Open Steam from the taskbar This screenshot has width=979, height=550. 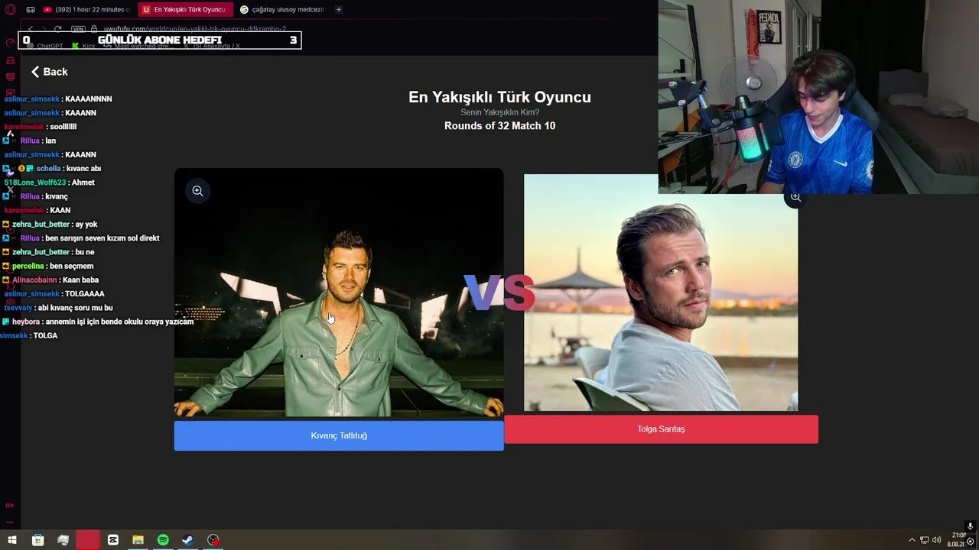coord(187,540)
